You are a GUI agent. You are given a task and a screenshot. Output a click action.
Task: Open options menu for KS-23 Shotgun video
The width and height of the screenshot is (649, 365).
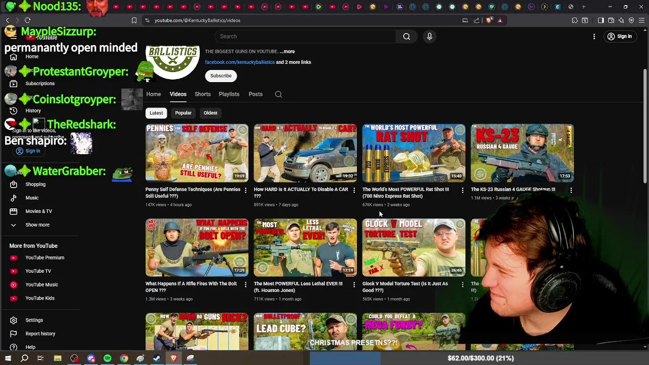(x=571, y=190)
